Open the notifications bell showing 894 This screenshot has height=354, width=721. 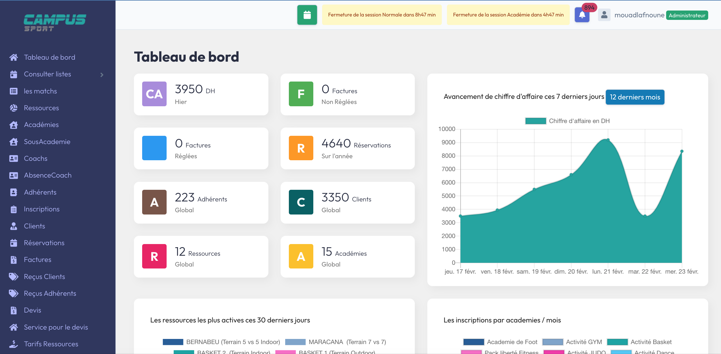point(582,15)
